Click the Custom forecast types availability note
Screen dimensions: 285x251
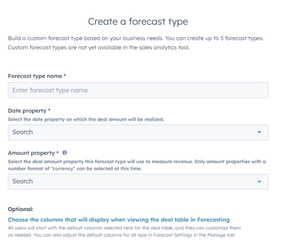(99, 47)
